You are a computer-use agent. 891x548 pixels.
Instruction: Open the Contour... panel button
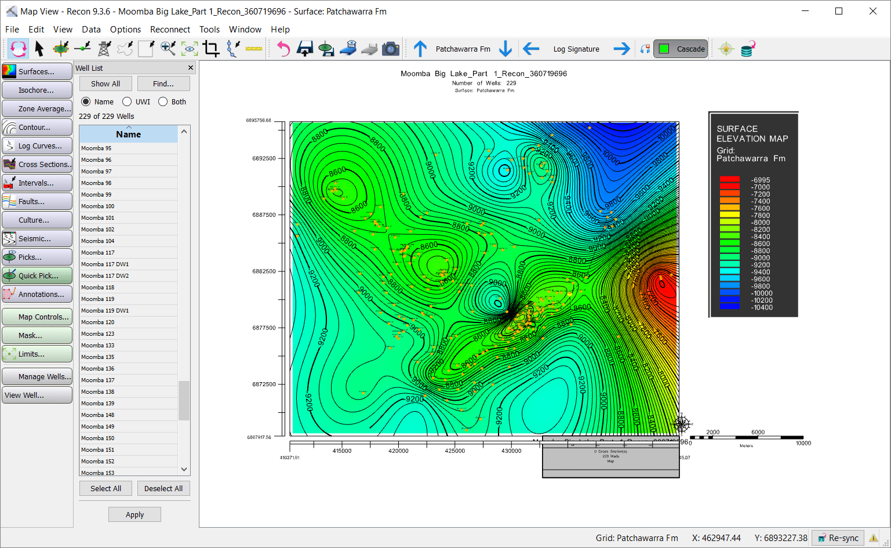coord(37,127)
